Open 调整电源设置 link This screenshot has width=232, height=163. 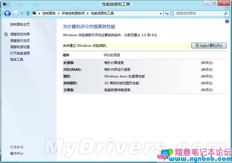[x=20, y=47]
